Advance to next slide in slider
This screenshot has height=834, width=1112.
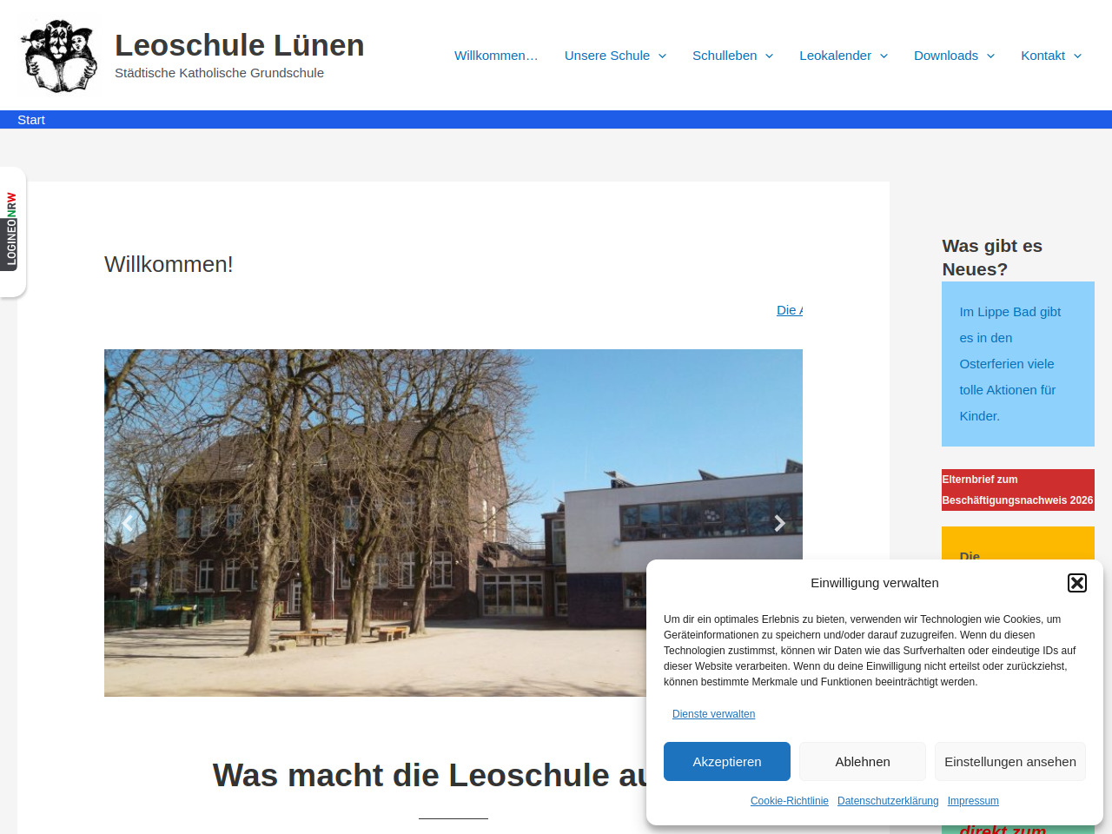pyautogui.click(x=779, y=523)
